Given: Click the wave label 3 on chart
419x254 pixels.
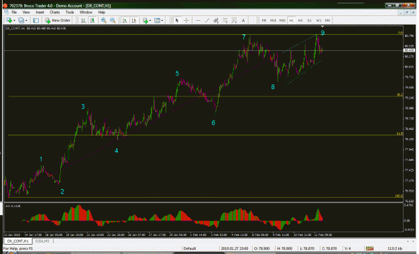Looking at the screenshot, I should 83,107.
